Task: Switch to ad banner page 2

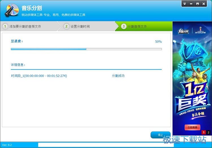Action: pyautogui.click(x=208, y=132)
